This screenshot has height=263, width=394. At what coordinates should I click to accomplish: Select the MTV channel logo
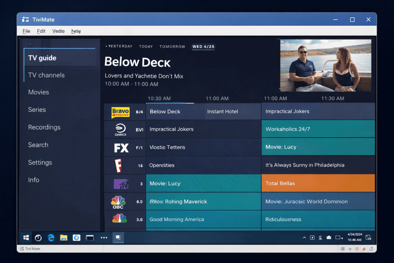pyautogui.click(x=121, y=184)
